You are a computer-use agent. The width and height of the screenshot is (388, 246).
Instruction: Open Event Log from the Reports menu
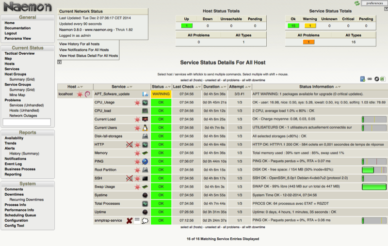(13, 164)
